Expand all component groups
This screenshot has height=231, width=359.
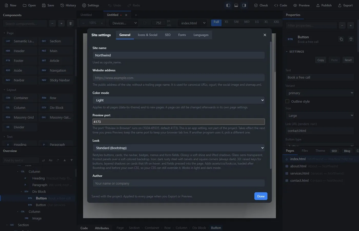click(x=61, y=23)
